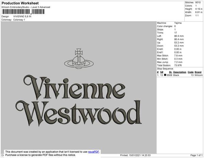Click the 'N#' column header
Image resolution: width=204 pixels, height=158 pixels.
(x=162, y=72)
